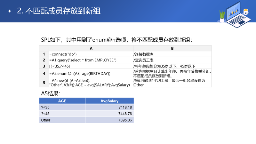Image resolution: width=256 pixels, height=144 pixels.
Task: Click the star bullet beside the slide title
Action: pyautogui.click(x=10, y=11)
